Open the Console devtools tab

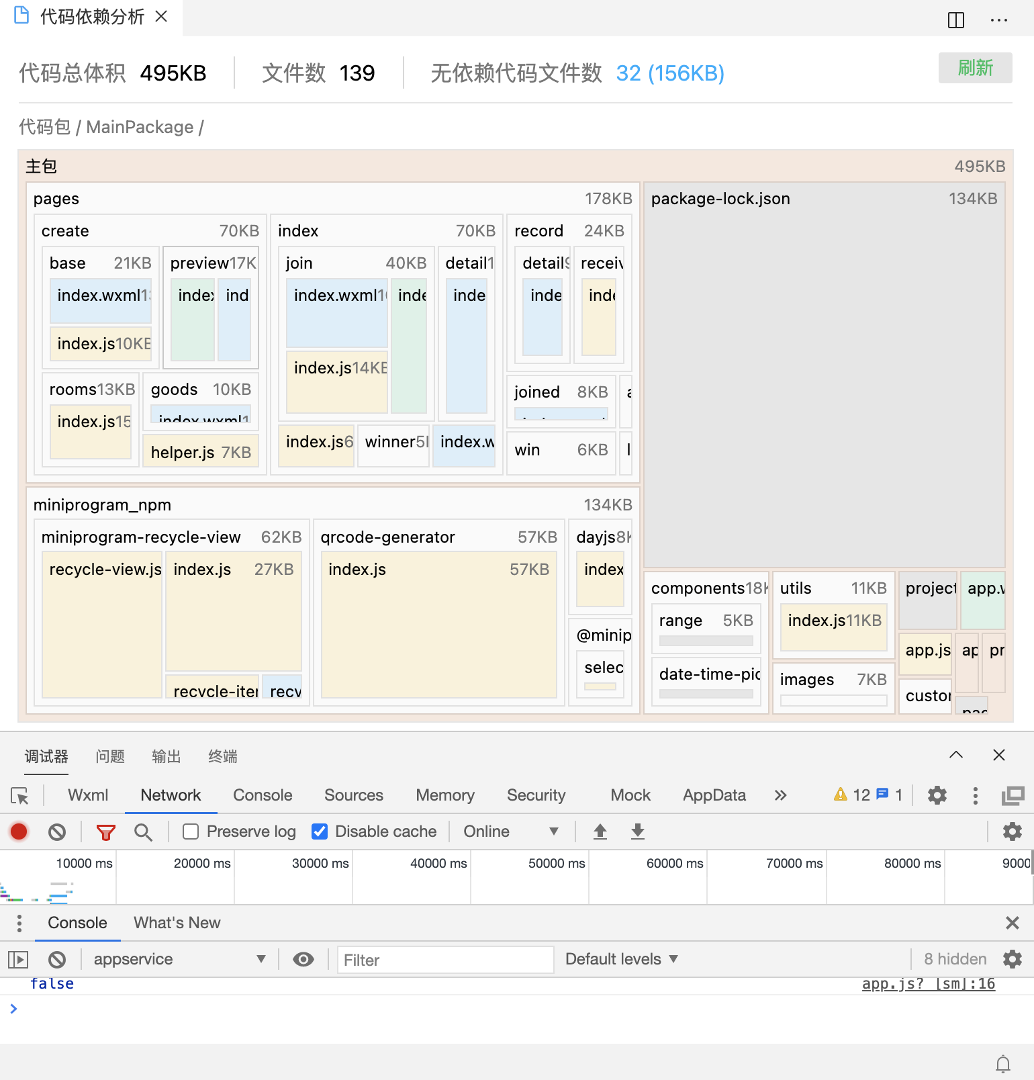pos(263,795)
